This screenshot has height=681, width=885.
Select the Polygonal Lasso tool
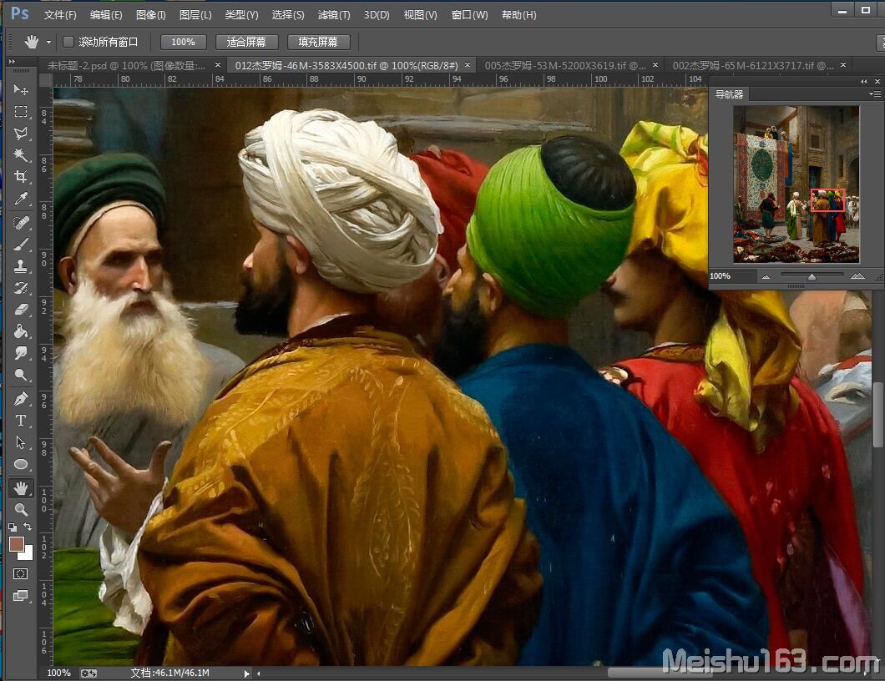click(21, 134)
